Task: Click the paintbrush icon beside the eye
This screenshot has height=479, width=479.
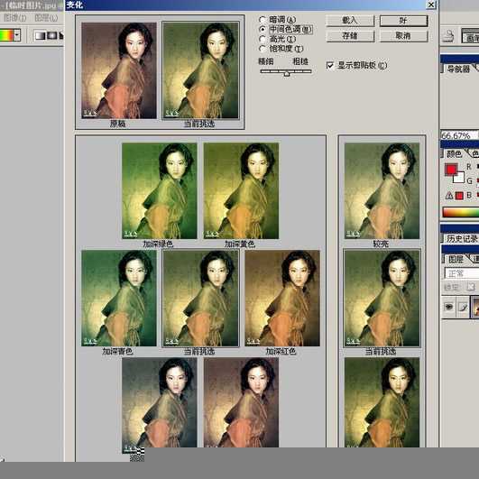Action: [463, 307]
